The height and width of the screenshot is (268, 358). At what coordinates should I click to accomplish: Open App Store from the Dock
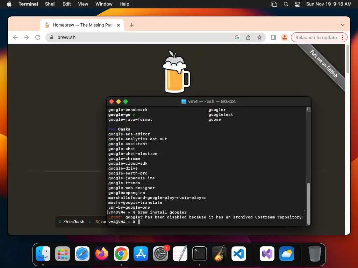click(x=141, y=253)
